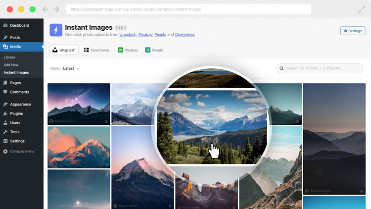Viewport: 371px width, 209px height.
Task: Click the browser forward arrow
Action: pos(56,9)
